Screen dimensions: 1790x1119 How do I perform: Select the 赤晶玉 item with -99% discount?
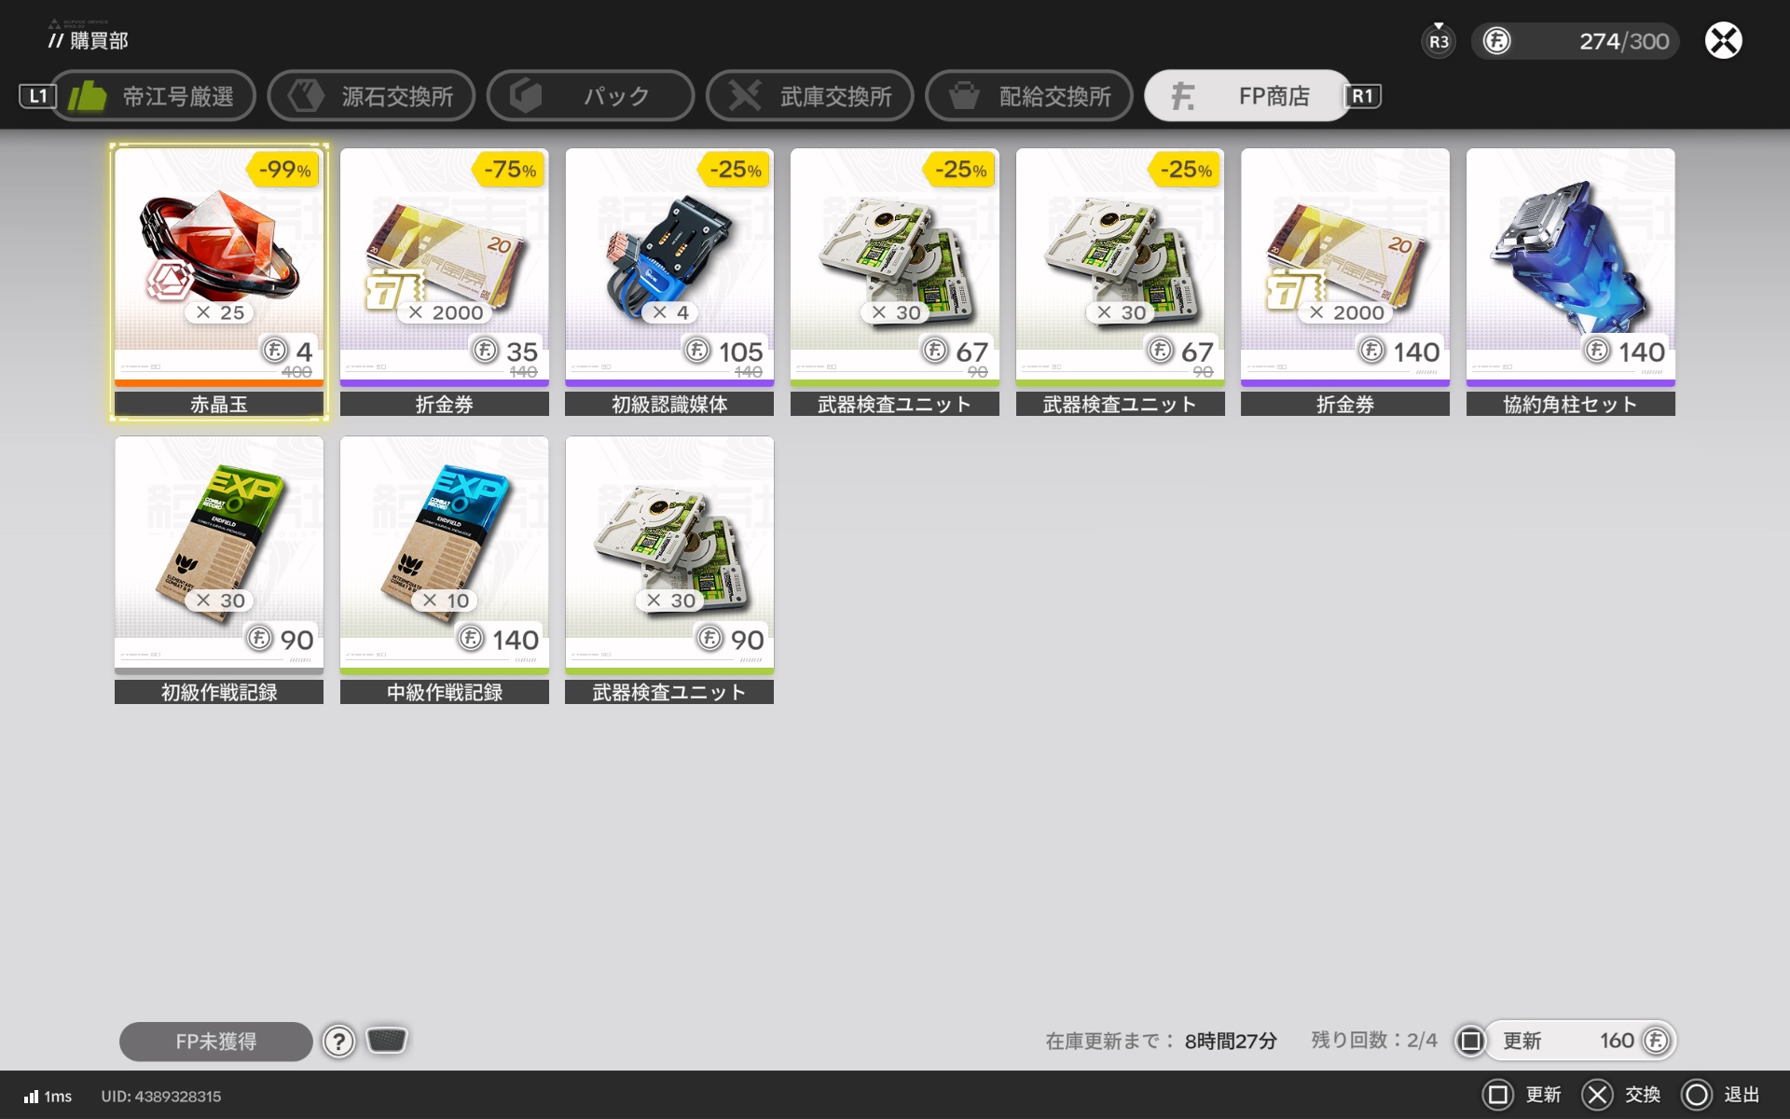tap(219, 280)
